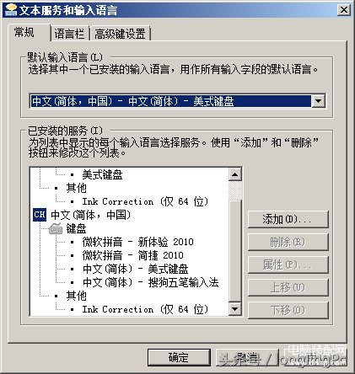Select the 中文(简体，中国) language node
The height and width of the screenshot is (374, 355).
90,215
